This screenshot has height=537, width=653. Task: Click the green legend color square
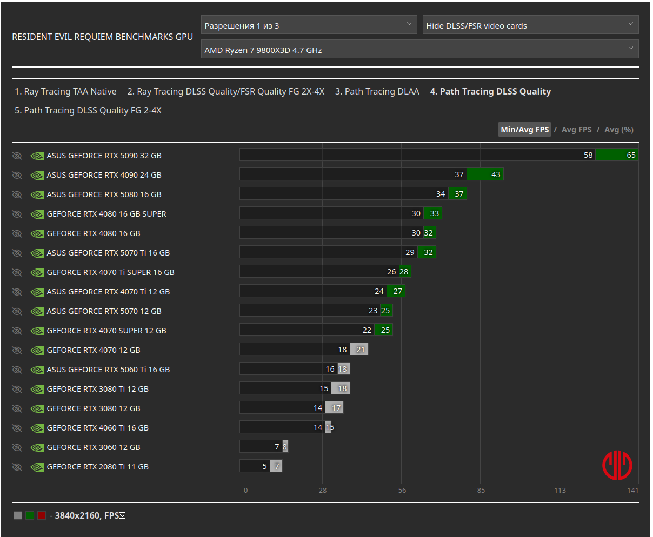30,515
